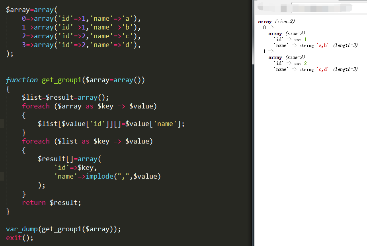Click the array row with 'name'=>'a'
The height and width of the screenshot is (246, 367).
(81, 18)
